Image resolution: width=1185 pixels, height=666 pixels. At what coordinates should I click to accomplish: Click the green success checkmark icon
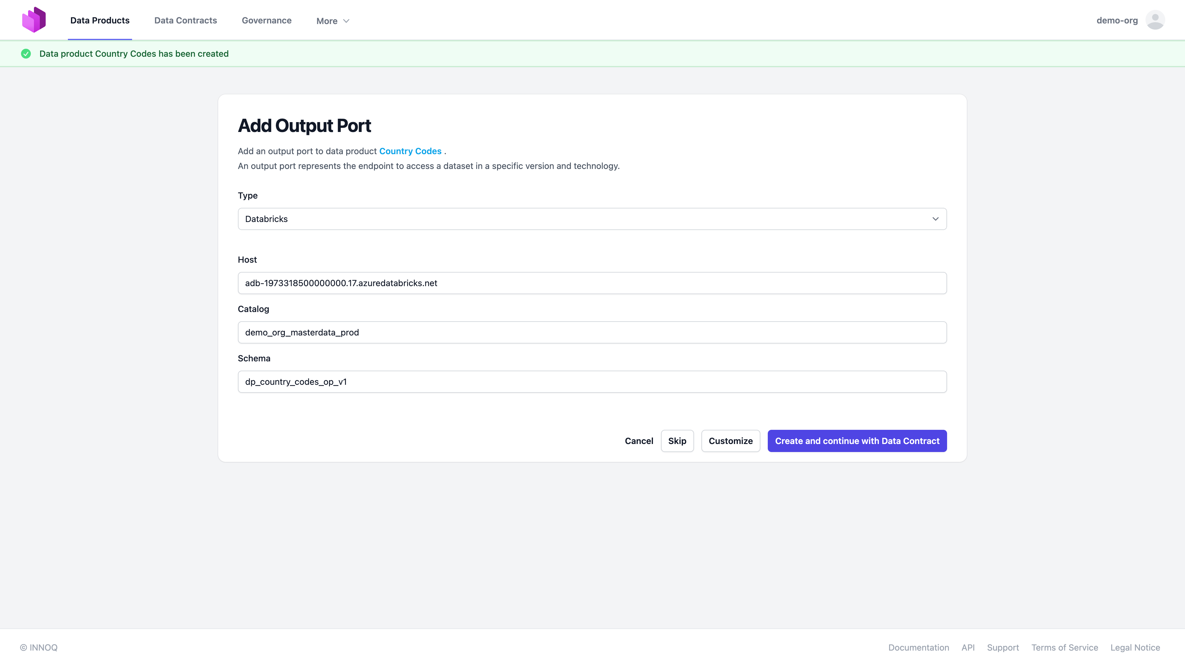[26, 54]
